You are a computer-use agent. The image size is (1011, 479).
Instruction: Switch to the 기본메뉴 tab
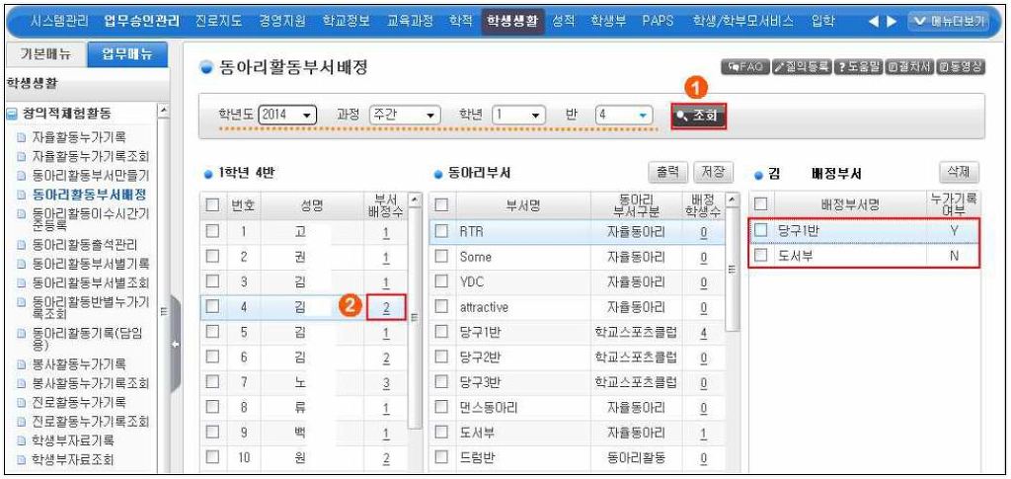point(45,54)
